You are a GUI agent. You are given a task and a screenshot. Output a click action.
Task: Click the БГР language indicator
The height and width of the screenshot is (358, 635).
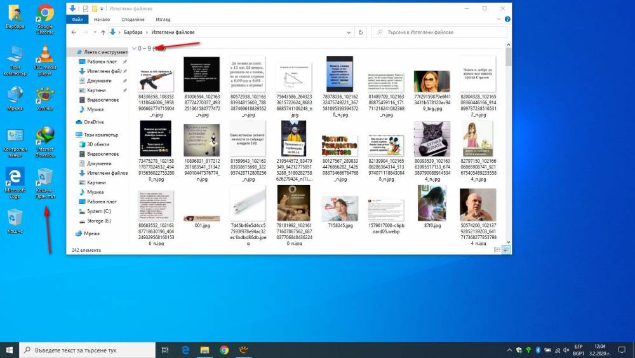pyautogui.click(x=578, y=347)
